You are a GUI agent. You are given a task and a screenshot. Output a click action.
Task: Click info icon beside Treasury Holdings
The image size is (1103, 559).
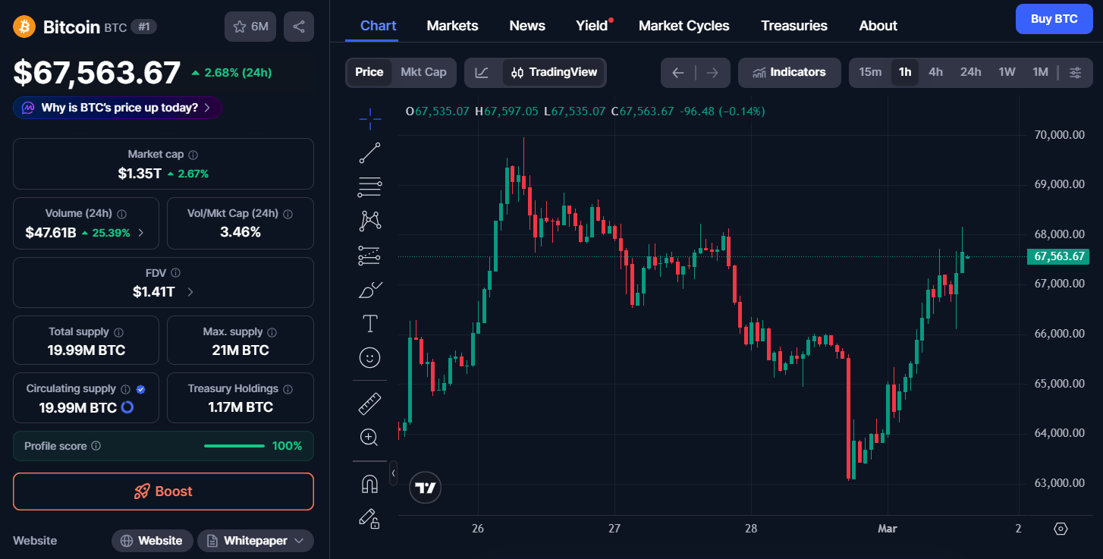pyautogui.click(x=288, y=389)
